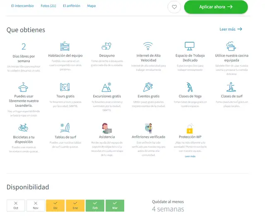Click the Clases de Yoga icon

coord(190,87)
